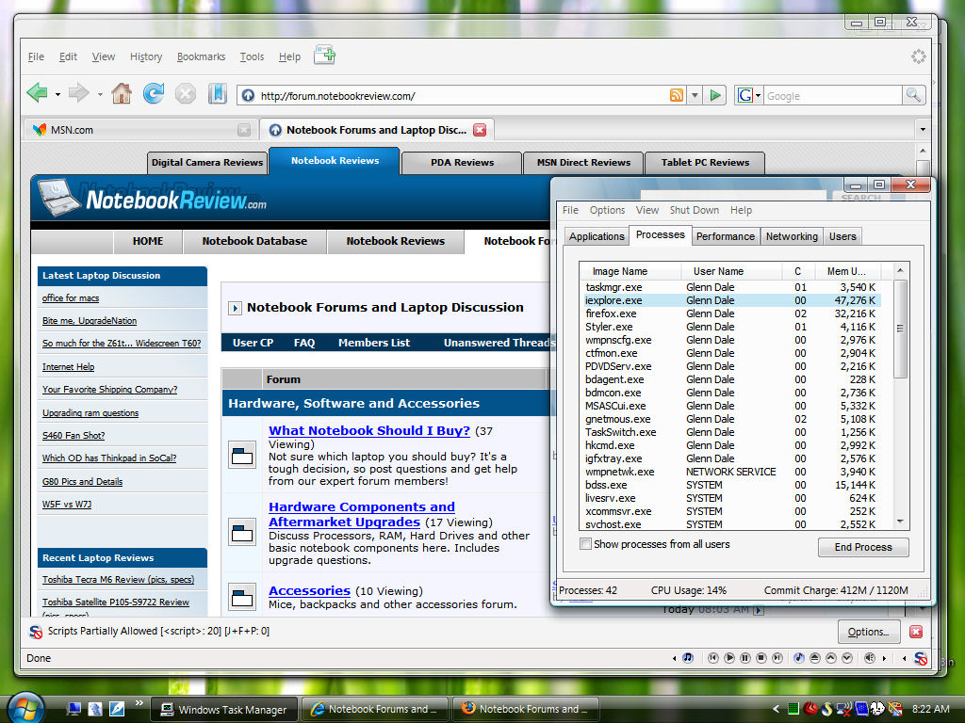Sort processes by Image Name column header
Screen dimensions: 965x723
click(x=630, y=271)
